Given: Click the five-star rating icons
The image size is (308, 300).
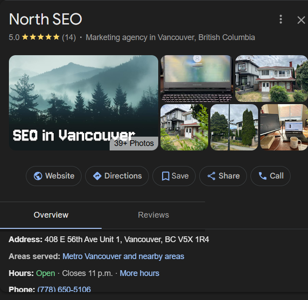Looking at the screenshot, I should (x=41, y=37).
